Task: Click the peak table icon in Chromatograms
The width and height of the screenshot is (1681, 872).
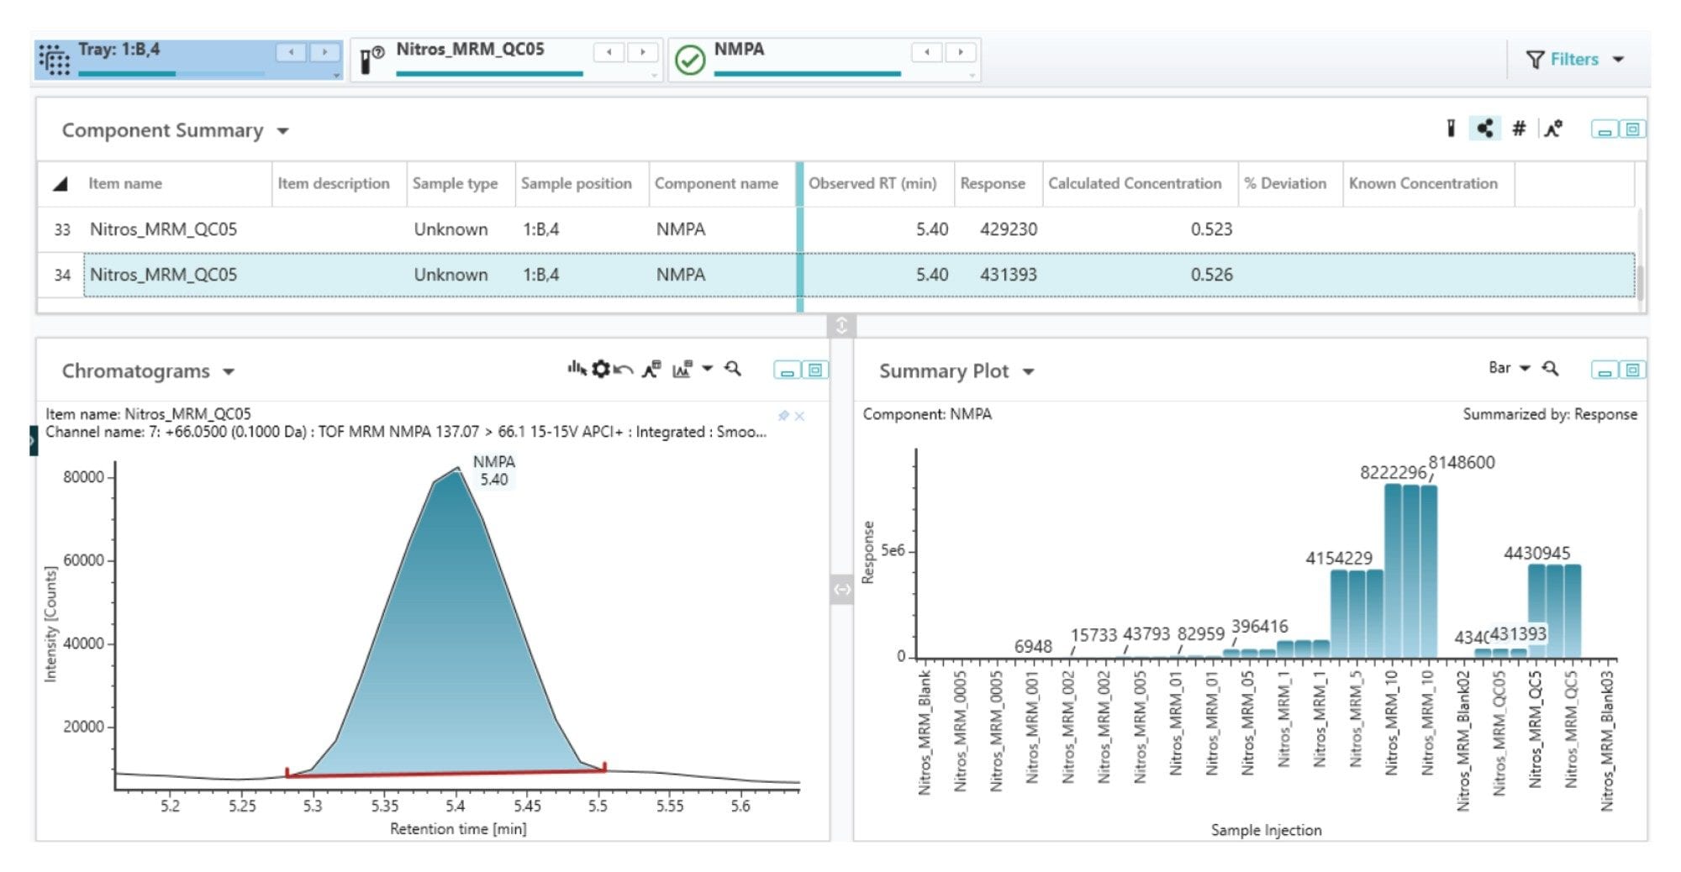Action: (x=651, y=369)
